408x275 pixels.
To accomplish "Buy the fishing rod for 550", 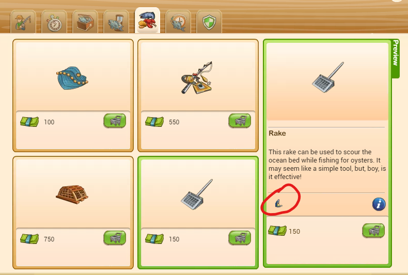I will click(x=240, y=121).
